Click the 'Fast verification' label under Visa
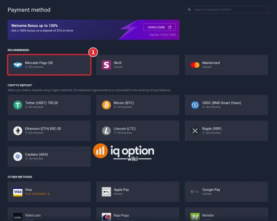Image resolution: width=277 pixels, height=221 pixels. coord(36,194)
